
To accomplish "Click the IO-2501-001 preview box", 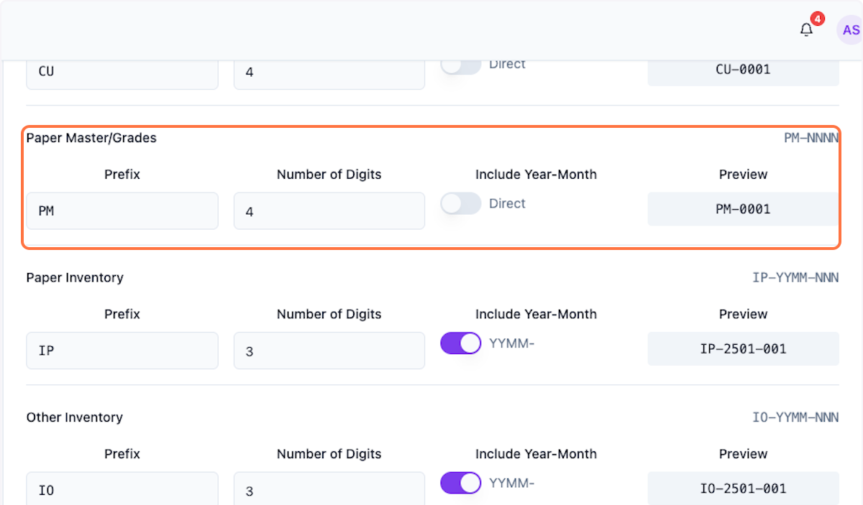I will coord(743,488).
